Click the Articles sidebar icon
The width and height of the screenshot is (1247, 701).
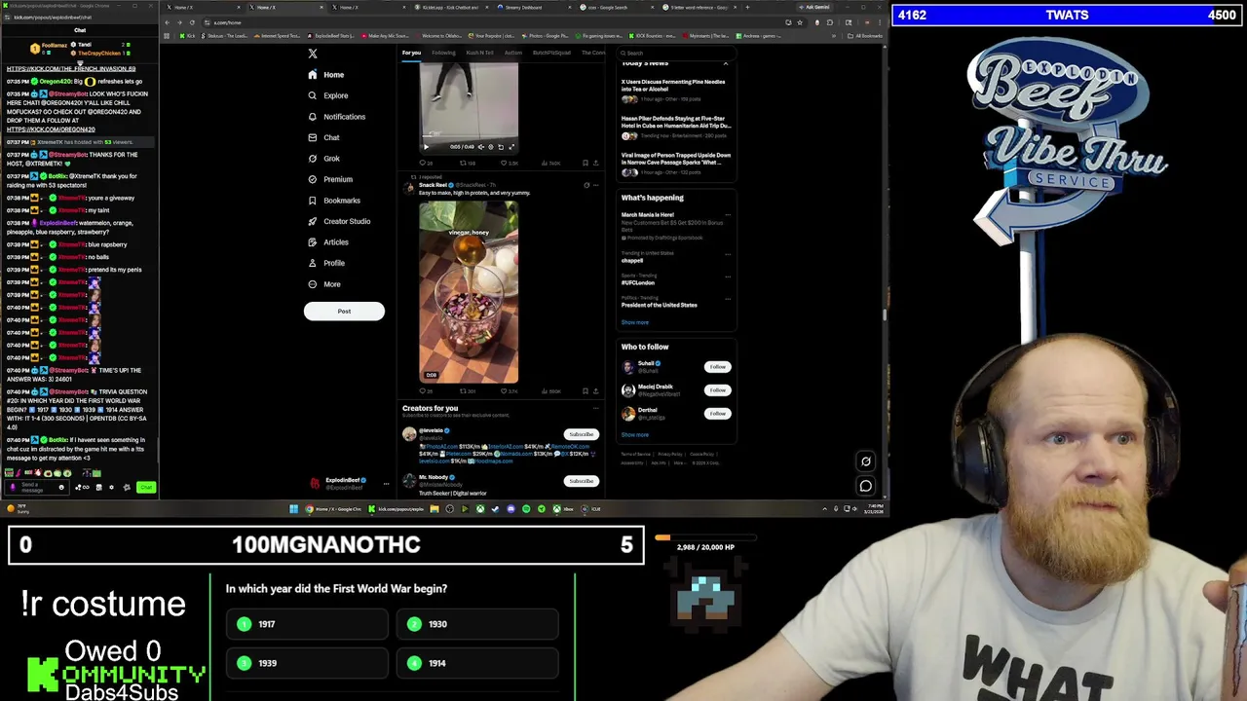pyautogui.click(x=313, y=242)
